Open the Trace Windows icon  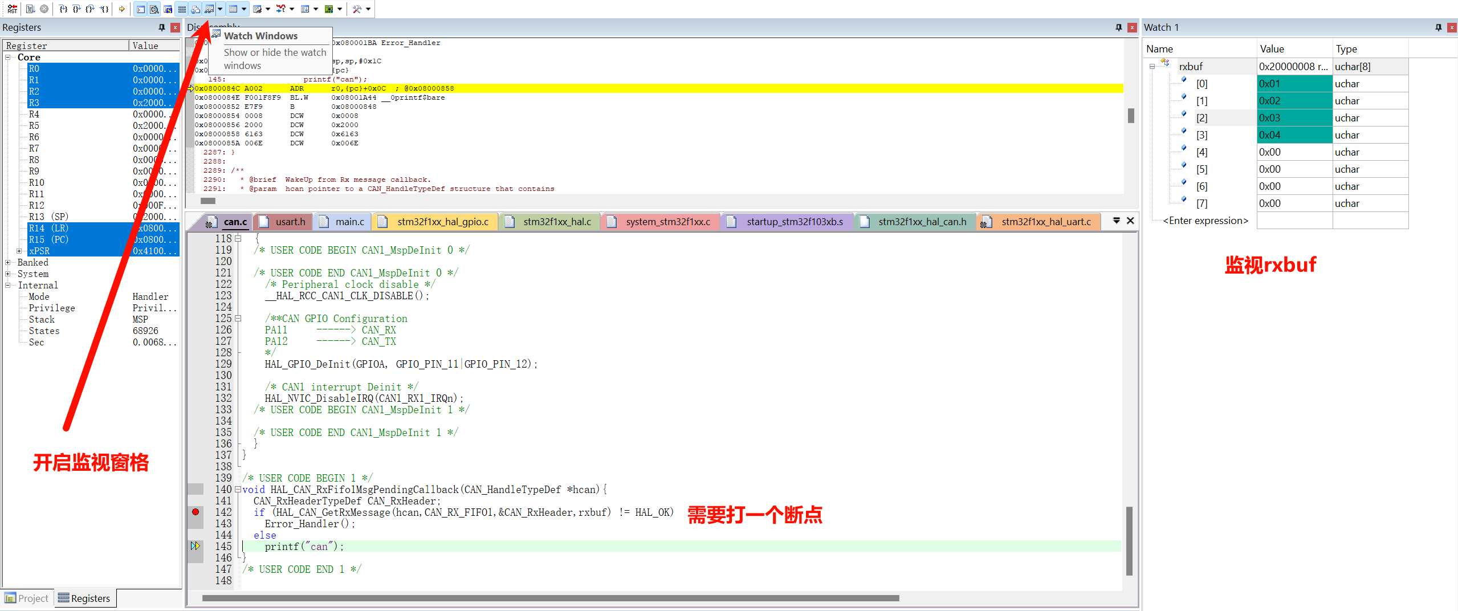(305, 9)
